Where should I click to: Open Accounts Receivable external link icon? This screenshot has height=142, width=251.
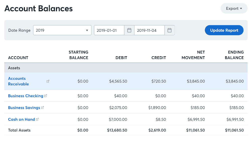click(x=48, y=81)
